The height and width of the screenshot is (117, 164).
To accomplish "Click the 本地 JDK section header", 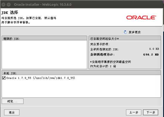I will pyautogui.click(x=81, y=73).
